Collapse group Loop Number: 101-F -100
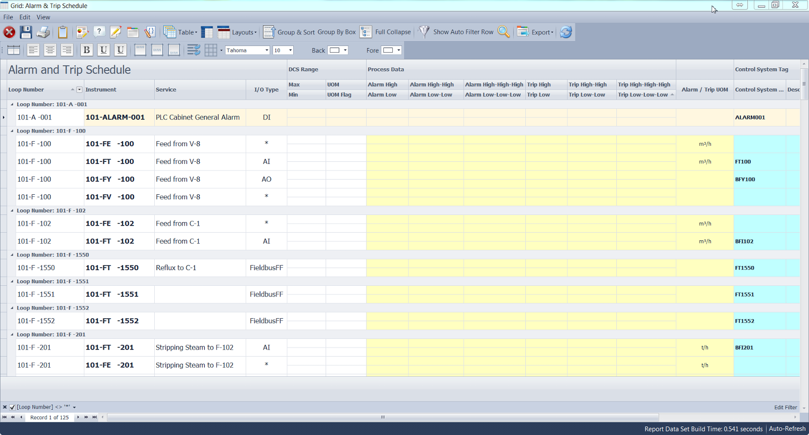This screenshot has height=435, width=809. (x=12, y=130)
